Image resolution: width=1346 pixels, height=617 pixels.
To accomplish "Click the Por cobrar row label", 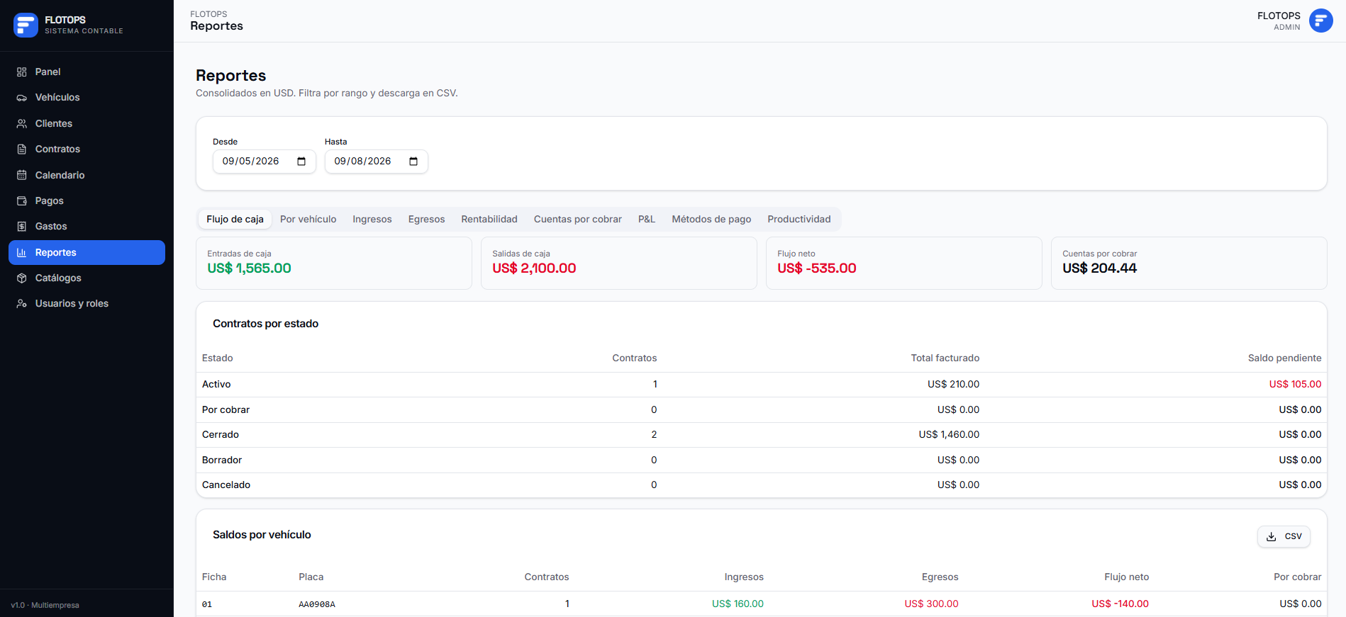I will click(226, 410).
